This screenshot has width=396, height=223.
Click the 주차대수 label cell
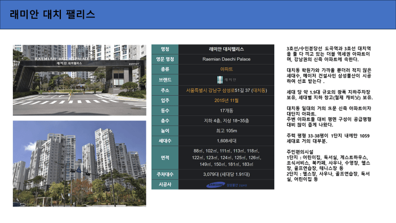click(x=165, y=174)
